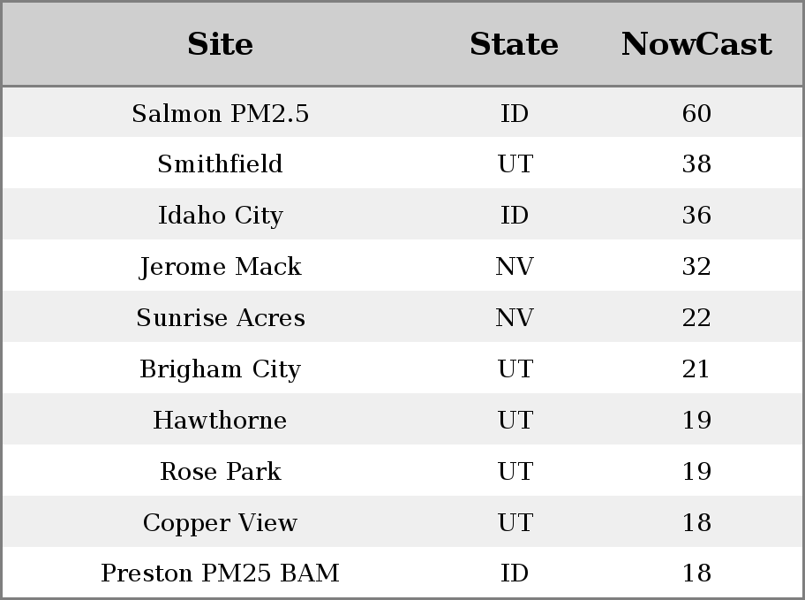Select Brigham City's NowCast value 21
The height and width of the screenshot is (600, 805).
click(x=696, y=369)
